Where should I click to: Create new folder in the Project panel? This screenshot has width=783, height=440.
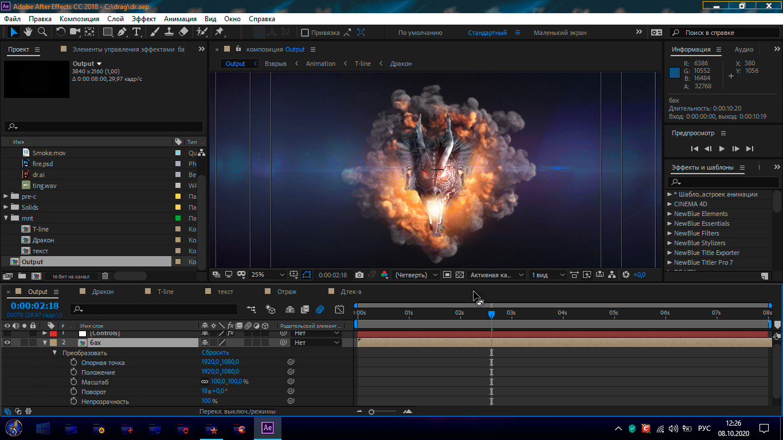22,276
